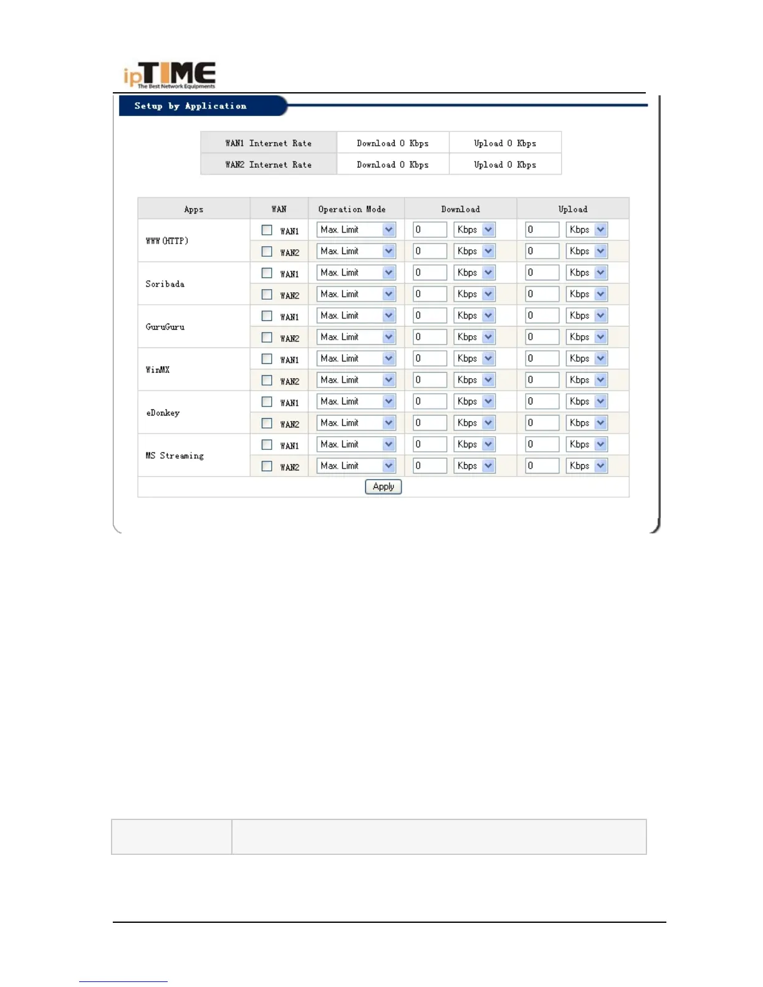Check WAN1 for GuruGuru
This screenshot has width=763, height=987.
pyautogui.click(x=267, y=316)
